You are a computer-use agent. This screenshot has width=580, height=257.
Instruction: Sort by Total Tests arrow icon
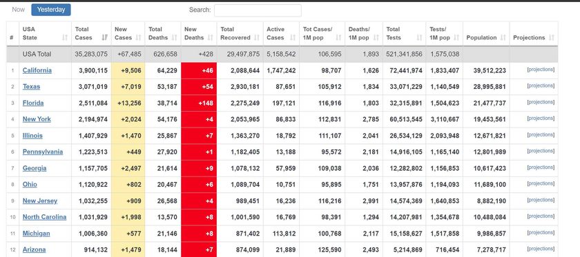(420, 38)
